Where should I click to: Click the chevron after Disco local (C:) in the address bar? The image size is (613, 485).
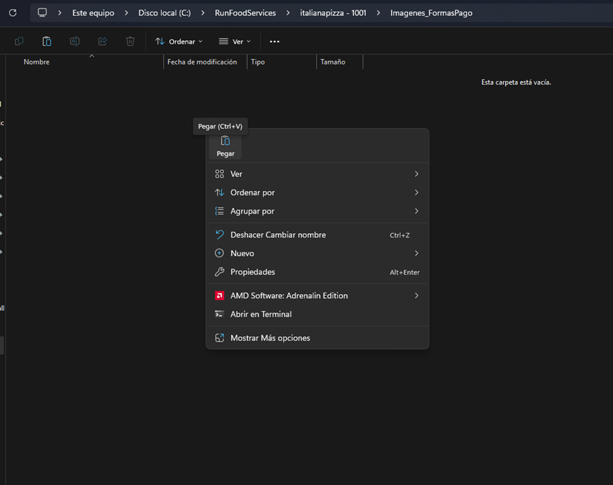click(x=203, y=13)
